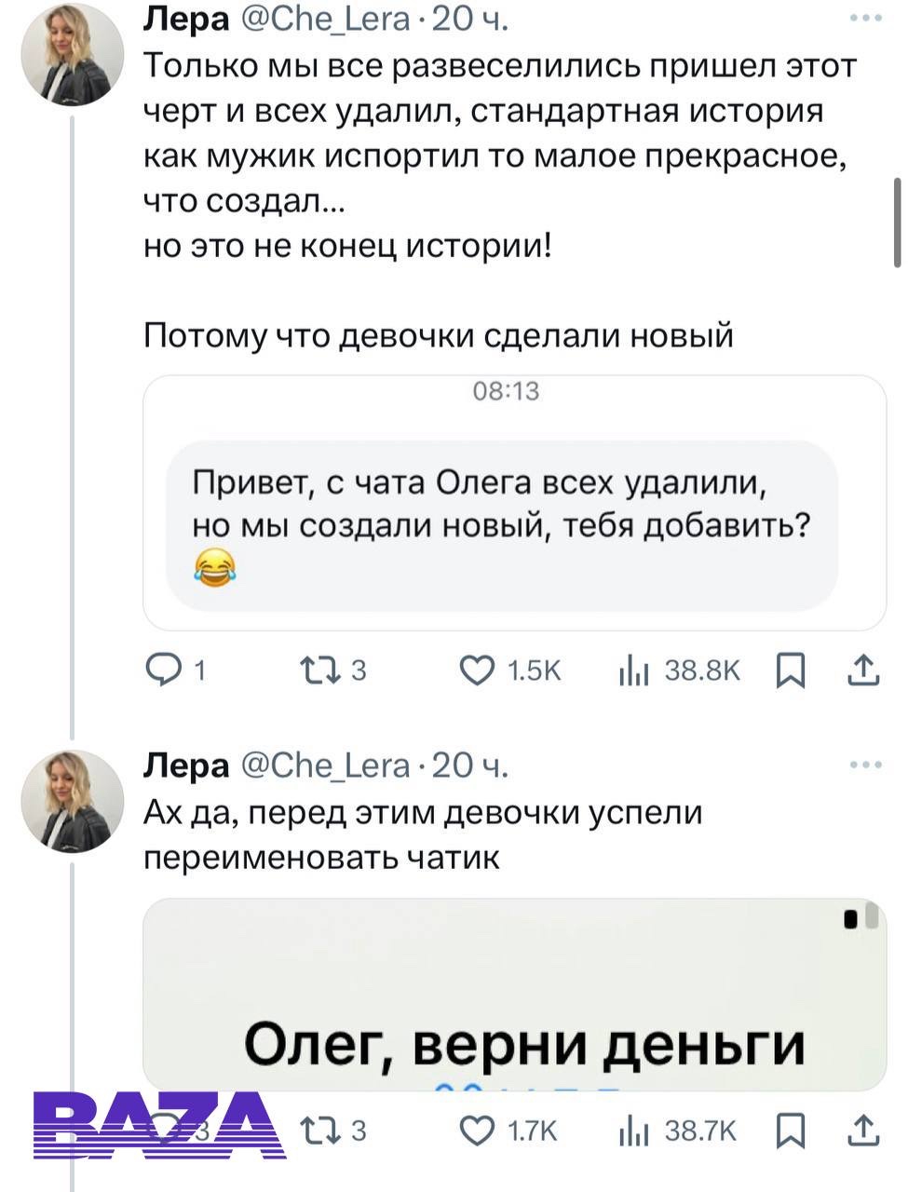
Task: Like the second tweet with 1.7K likes
Action: (x=479, y=1130)
